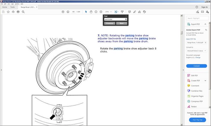Bookmark document with the star icon
The image size is (211, 126).
point(8,12)
